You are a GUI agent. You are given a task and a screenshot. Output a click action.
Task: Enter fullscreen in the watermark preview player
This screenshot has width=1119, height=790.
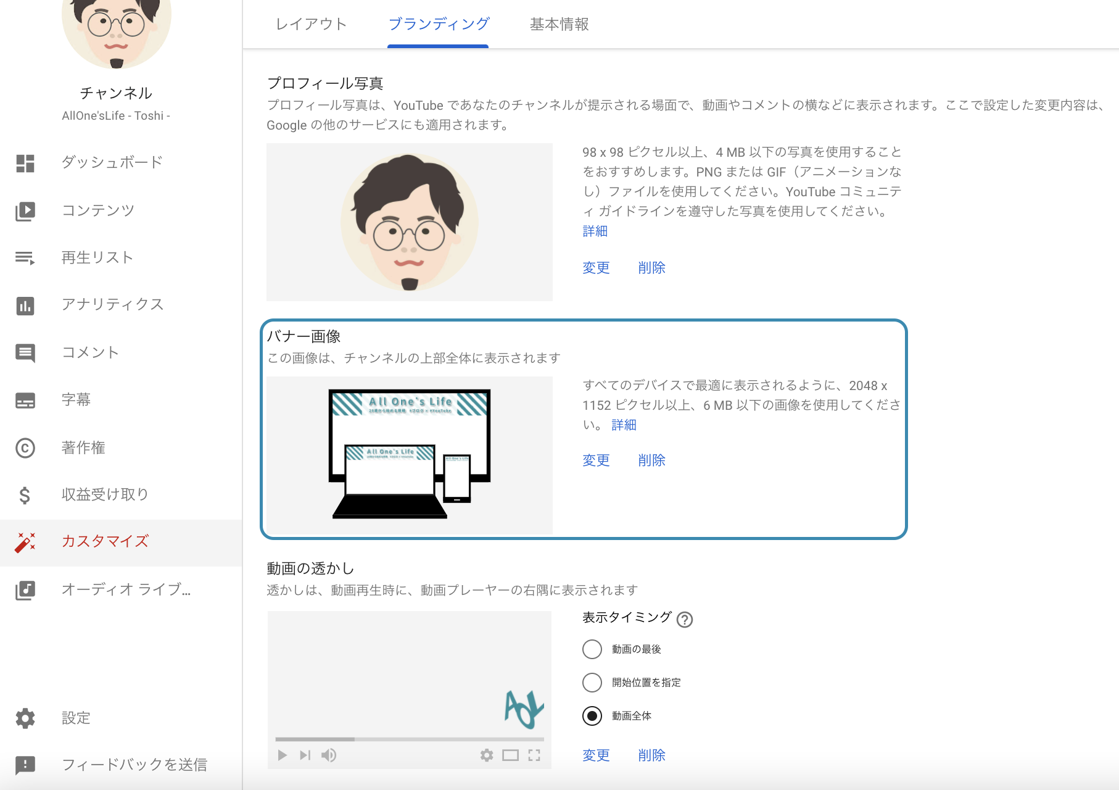534,755
